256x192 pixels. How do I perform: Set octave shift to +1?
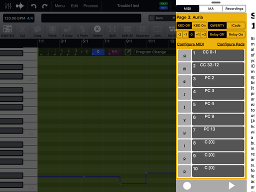click(198, 34)
